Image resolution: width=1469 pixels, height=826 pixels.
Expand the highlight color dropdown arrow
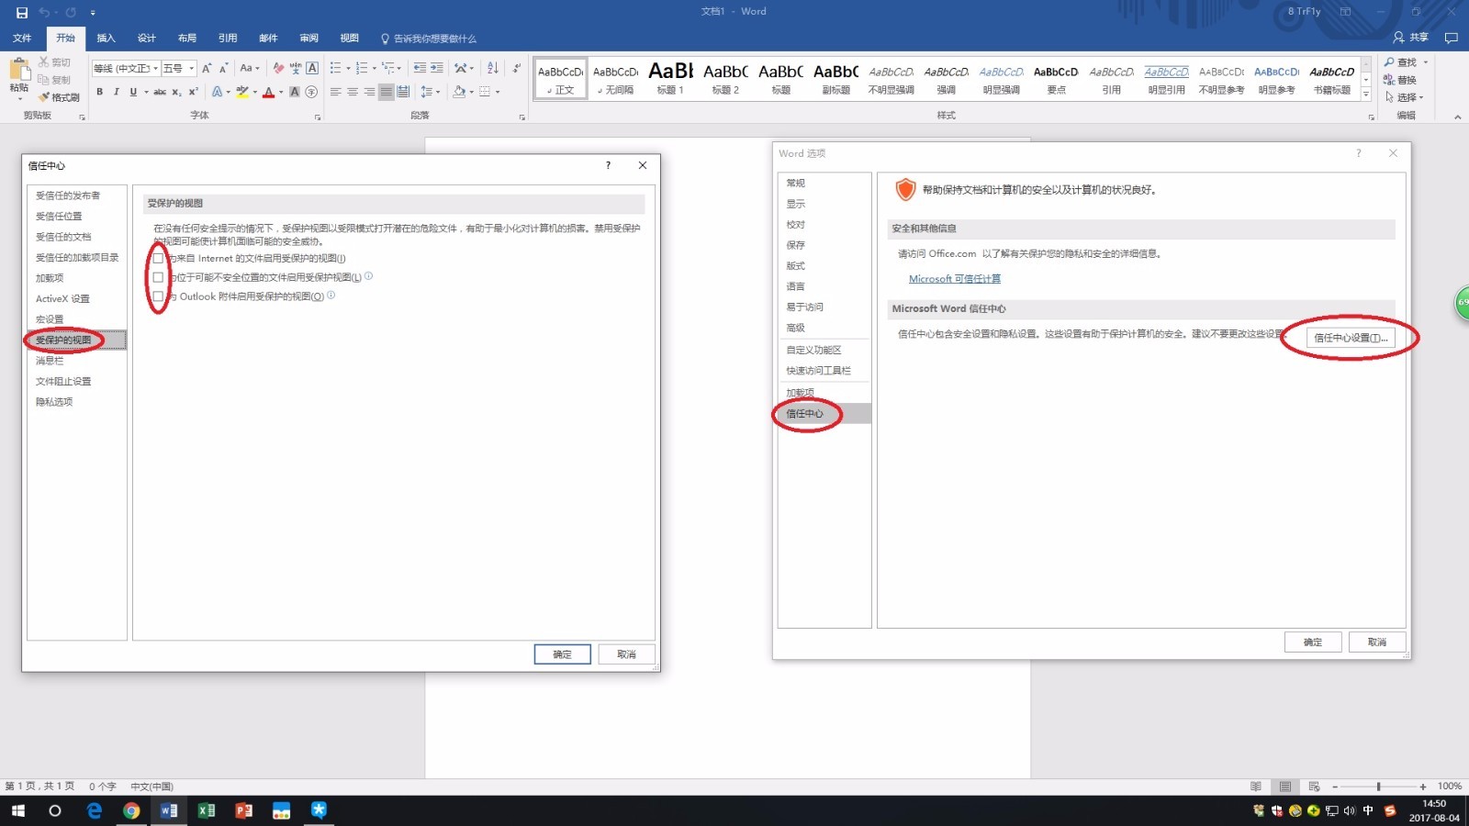[x=254, y=92]
